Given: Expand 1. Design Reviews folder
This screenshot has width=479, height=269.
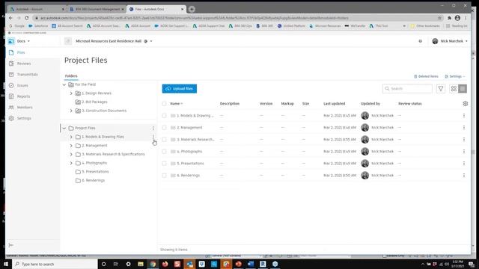Looking at the screenshot, I should point(71,93).
